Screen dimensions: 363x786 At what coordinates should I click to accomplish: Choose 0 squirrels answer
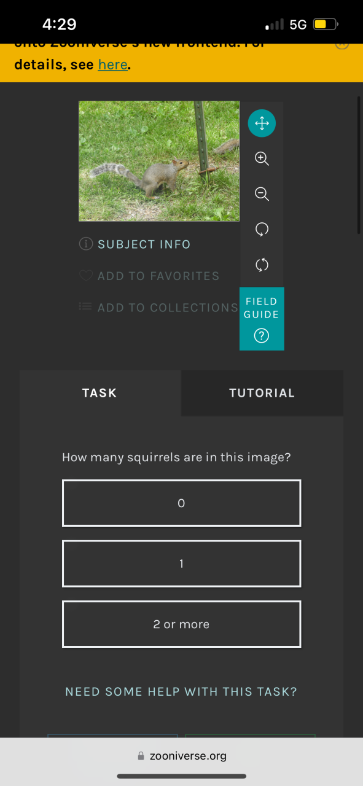[181, 503]
